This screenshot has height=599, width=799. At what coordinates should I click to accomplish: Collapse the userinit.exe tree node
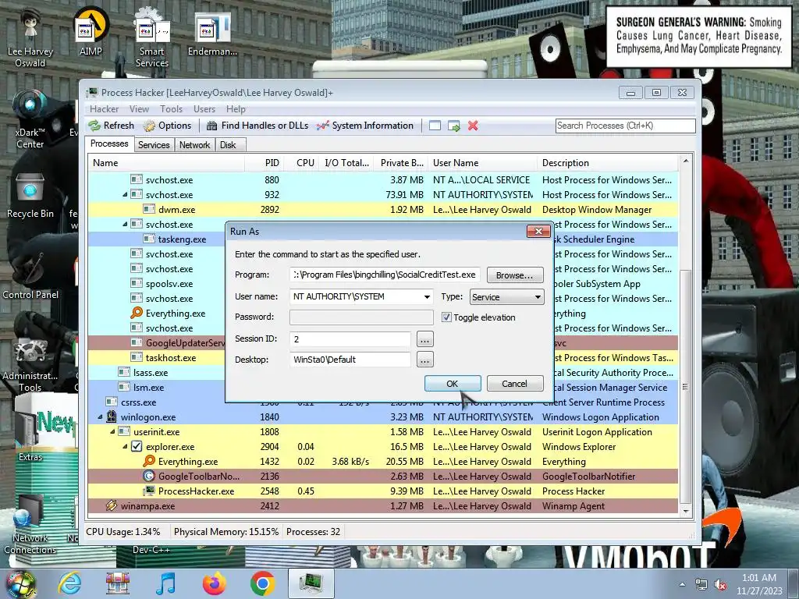pos(112,431)
